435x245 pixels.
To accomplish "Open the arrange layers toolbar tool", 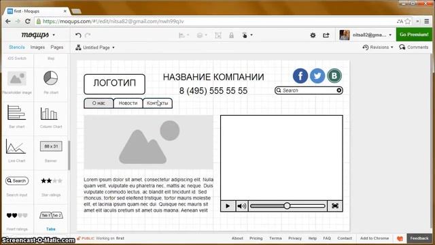I will pos(202,35).
